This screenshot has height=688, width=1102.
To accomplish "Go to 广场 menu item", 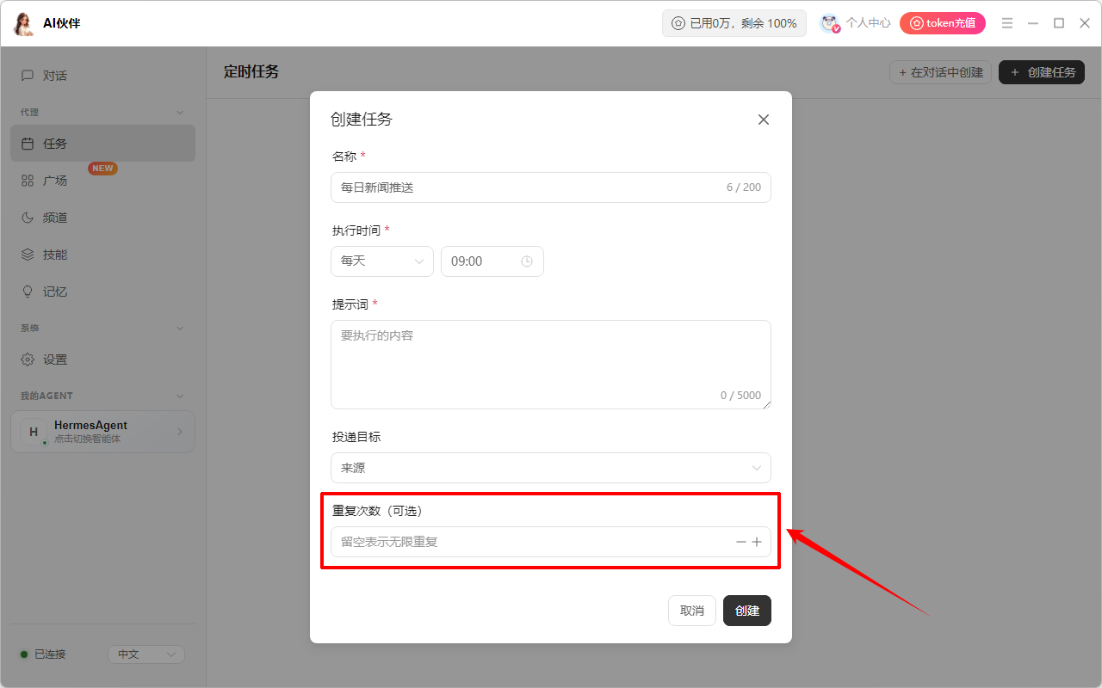I will point(103,181).
